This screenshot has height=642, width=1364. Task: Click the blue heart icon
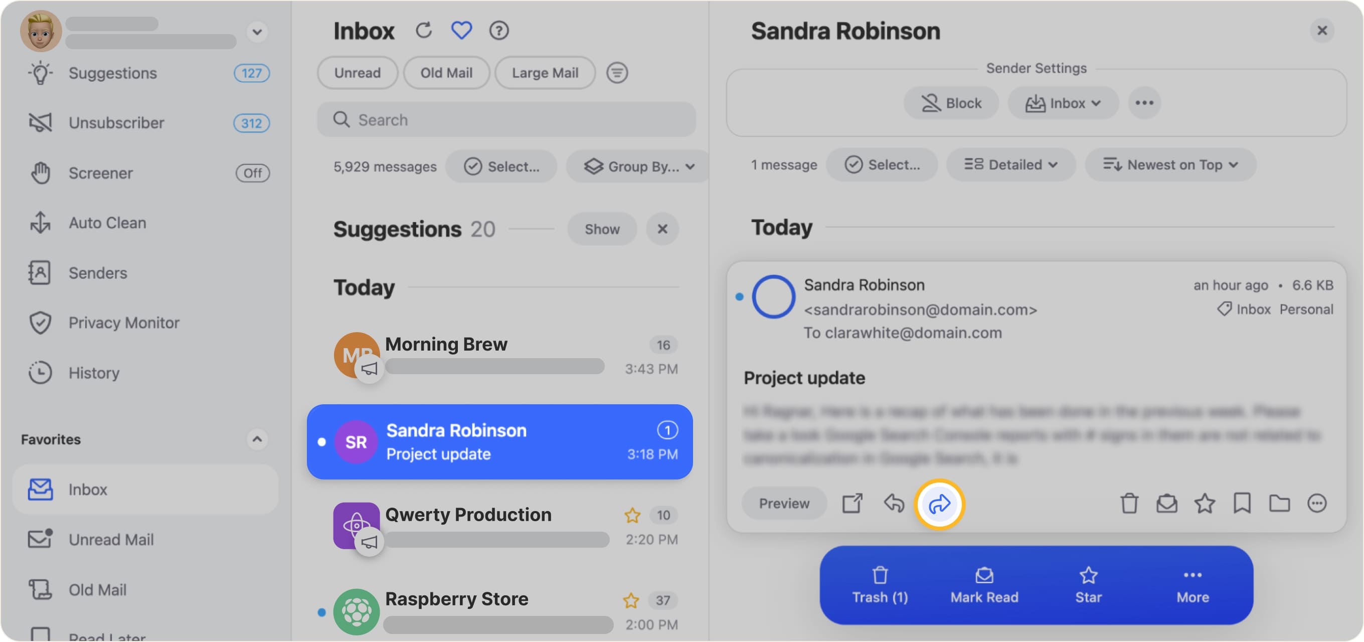click(461, 31)
